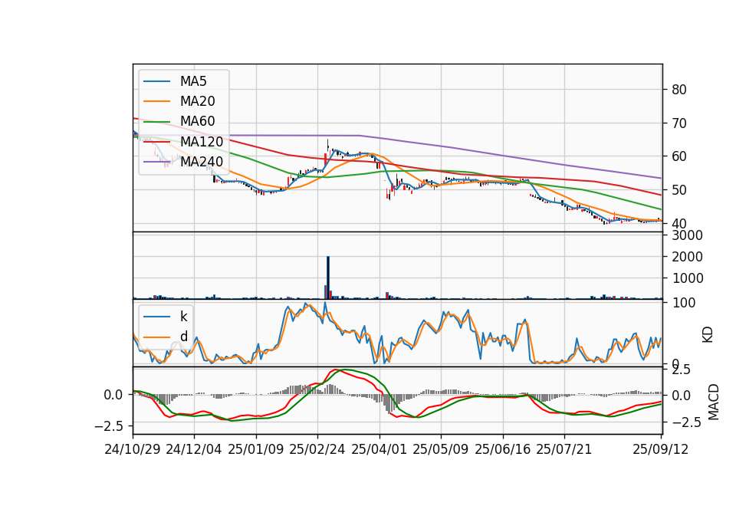Click the 24/10/29 date axis label
This screenshot has height=529, width=736.
[133, 449]
